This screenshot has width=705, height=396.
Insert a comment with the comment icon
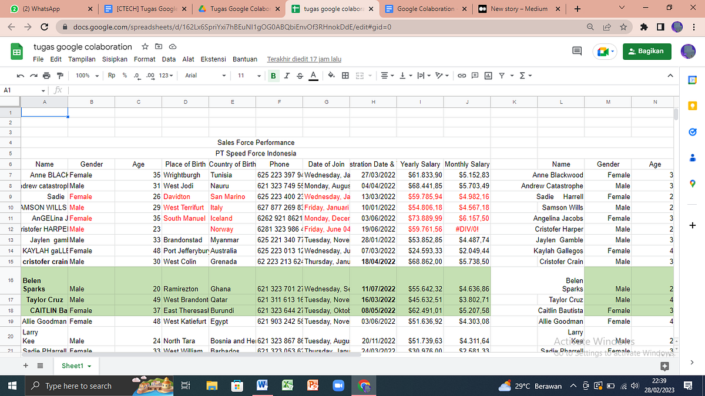[474, 75]
